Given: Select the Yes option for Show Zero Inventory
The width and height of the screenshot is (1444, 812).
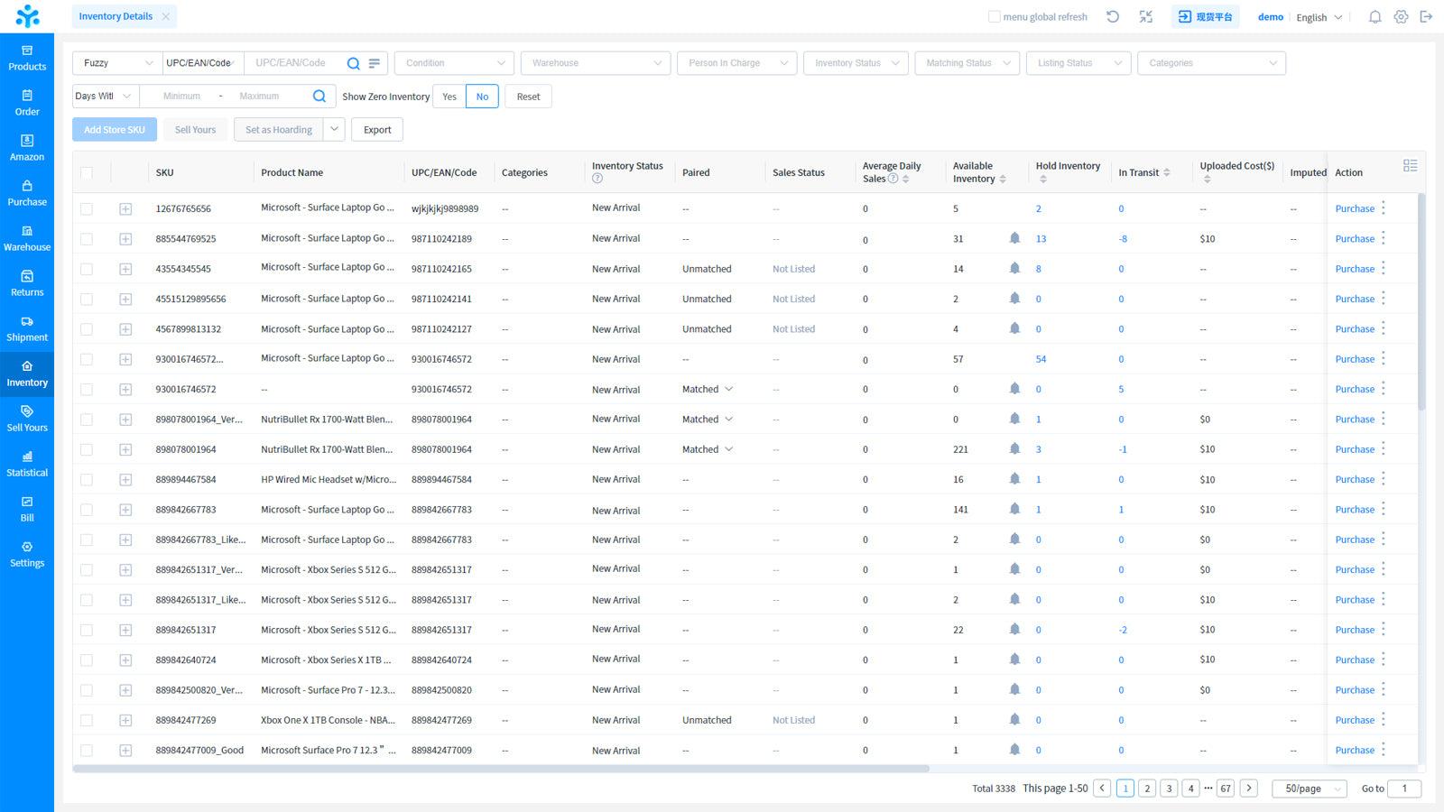Looking at the screenshot, I should (449, 97).
